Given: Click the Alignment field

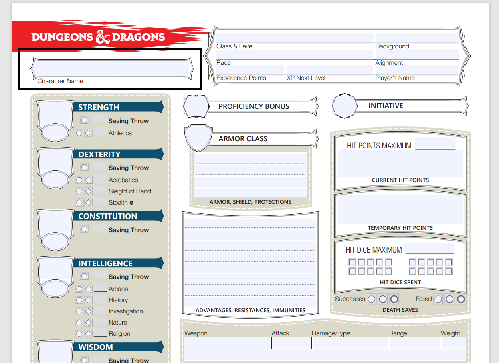Looking at the screenshot, I should [x=417, y=54].
